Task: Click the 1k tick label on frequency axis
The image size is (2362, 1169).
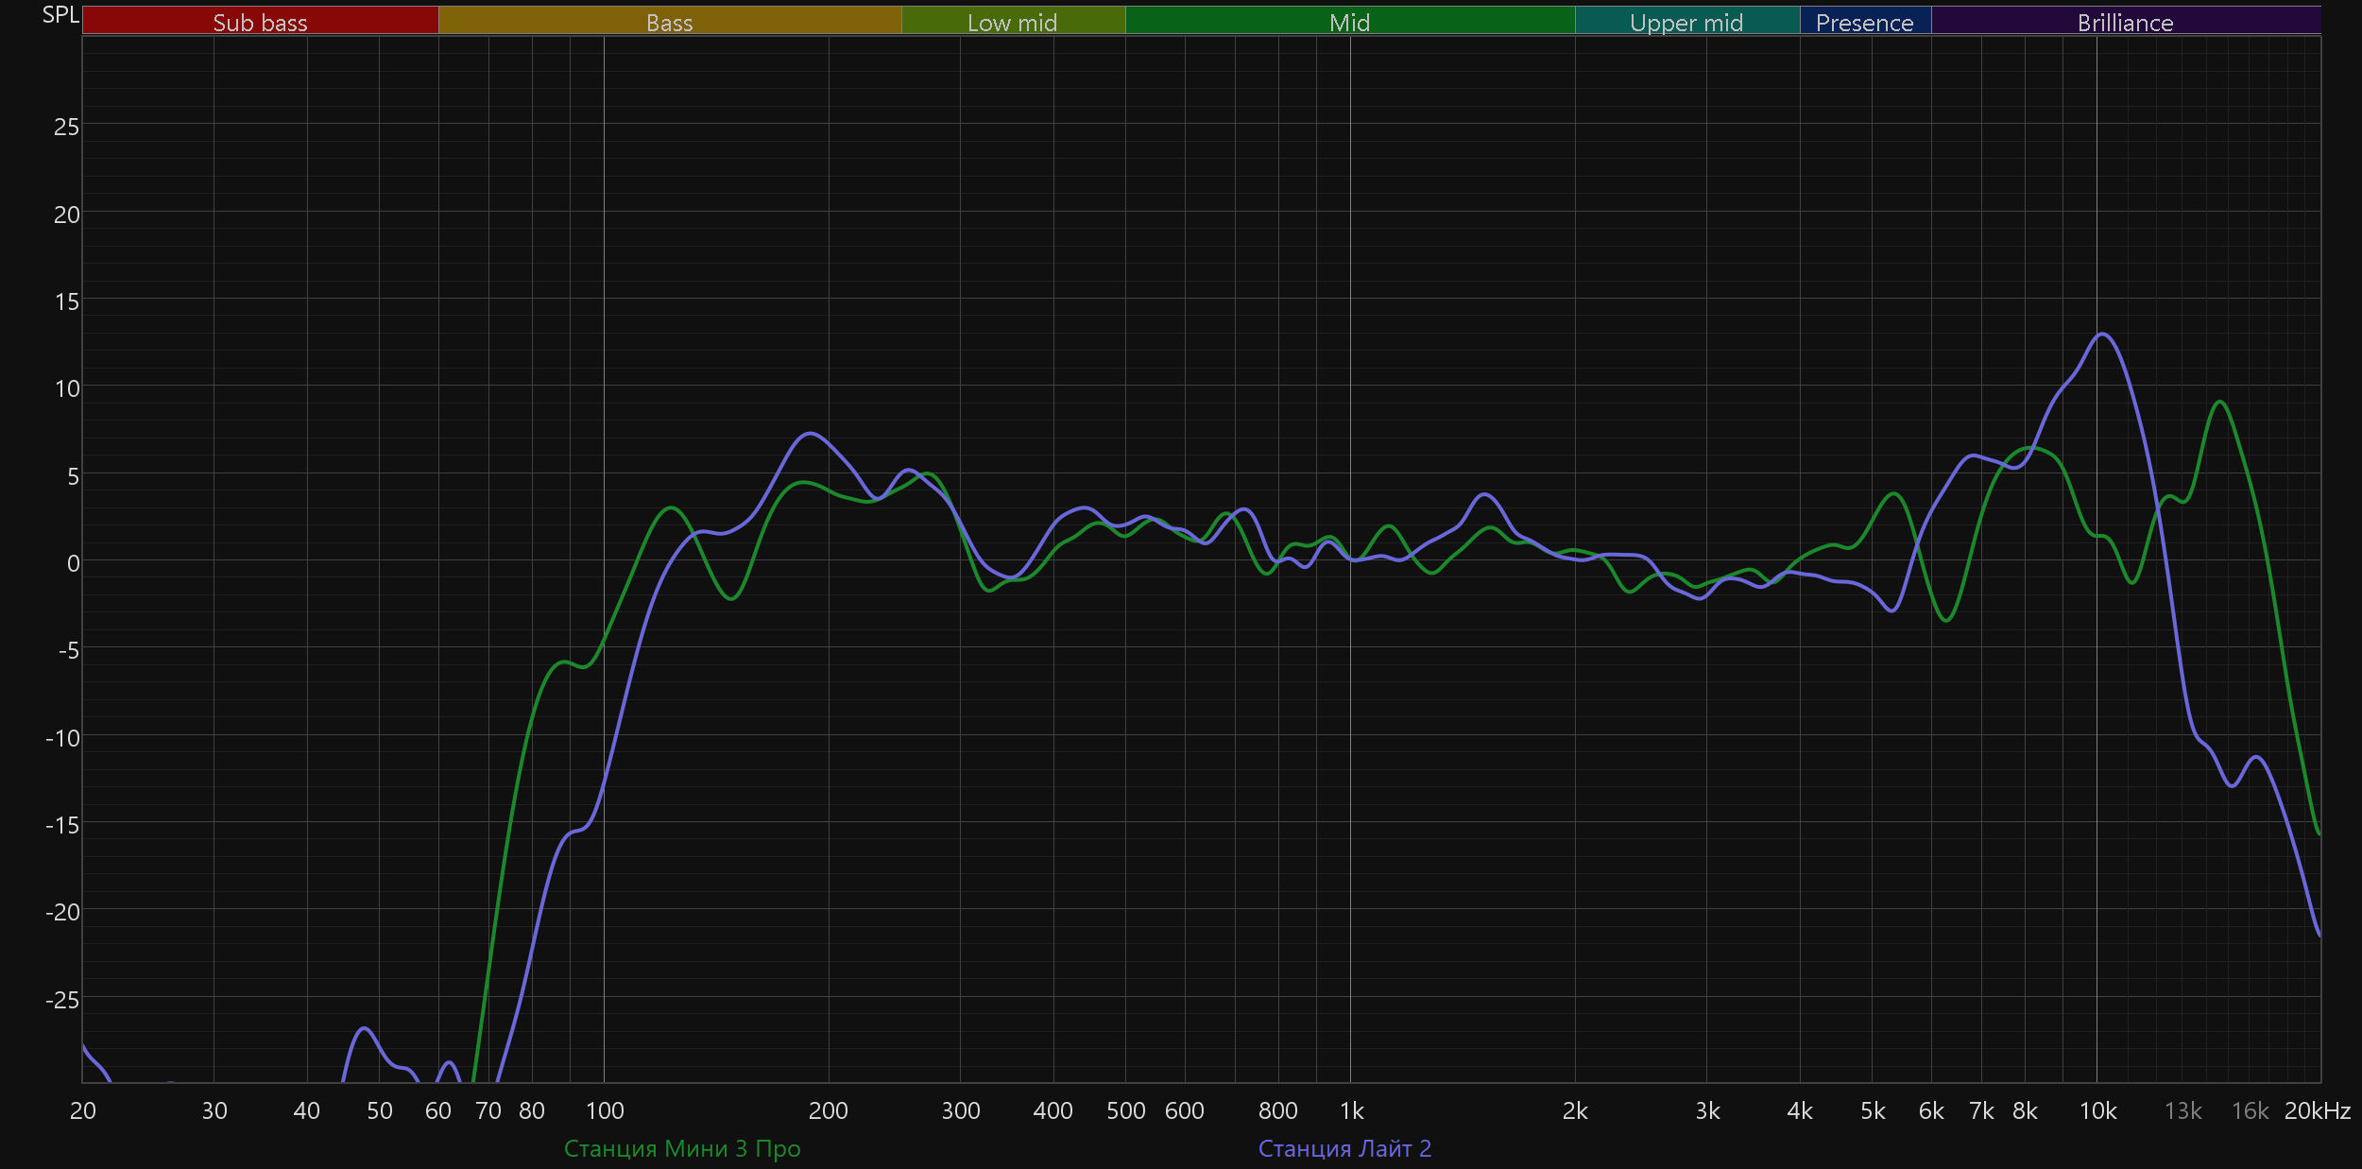Action: [1351, 1110]
